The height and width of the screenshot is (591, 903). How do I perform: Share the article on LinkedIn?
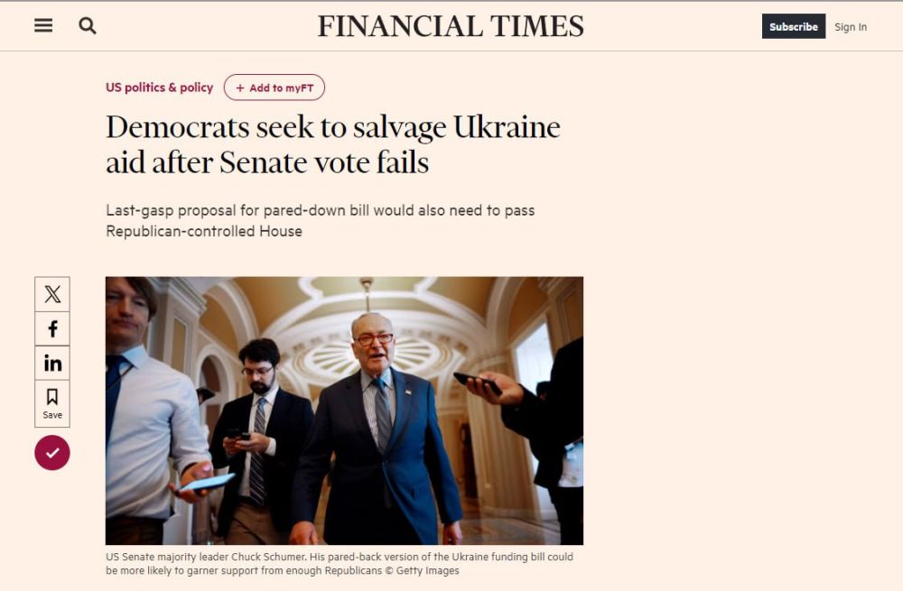[51, 363]
